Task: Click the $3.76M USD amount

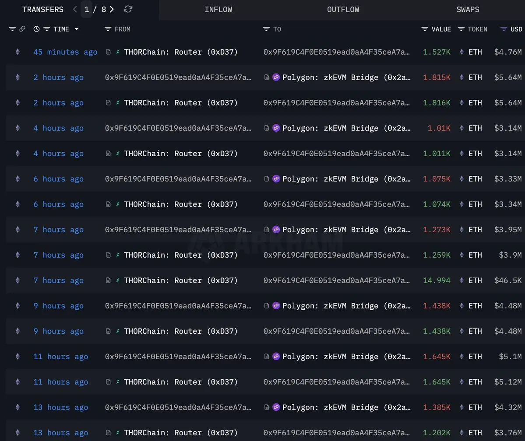Action: (x=508, y=433)
